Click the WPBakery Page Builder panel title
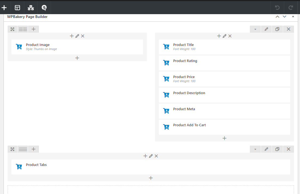Viewport: 300px width, 194px height. point(27,17)
